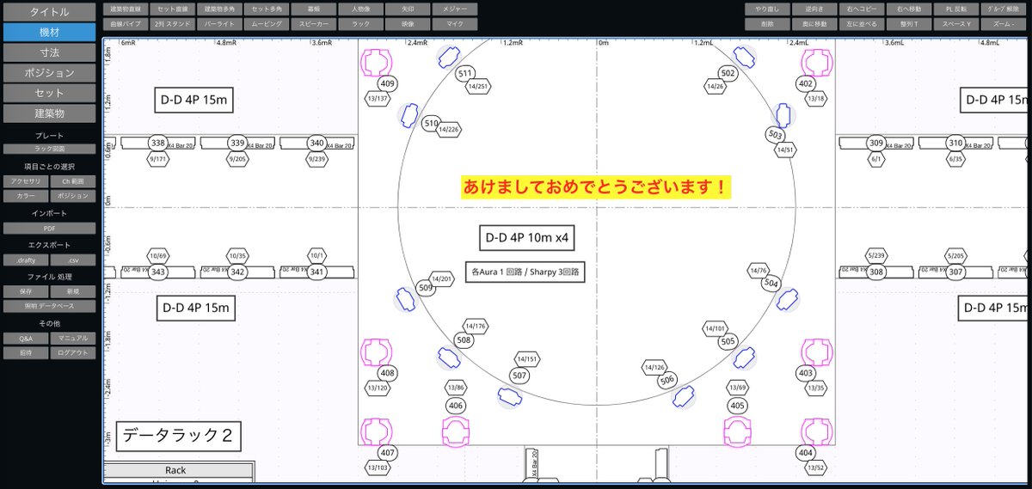This screenshot has height=489, width=1032.
Task: Choose the 建築物多角 tool
Action: (219, 9)
